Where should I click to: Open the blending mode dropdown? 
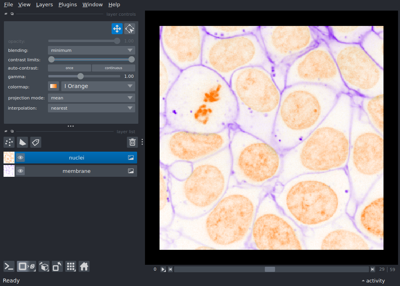91,50
